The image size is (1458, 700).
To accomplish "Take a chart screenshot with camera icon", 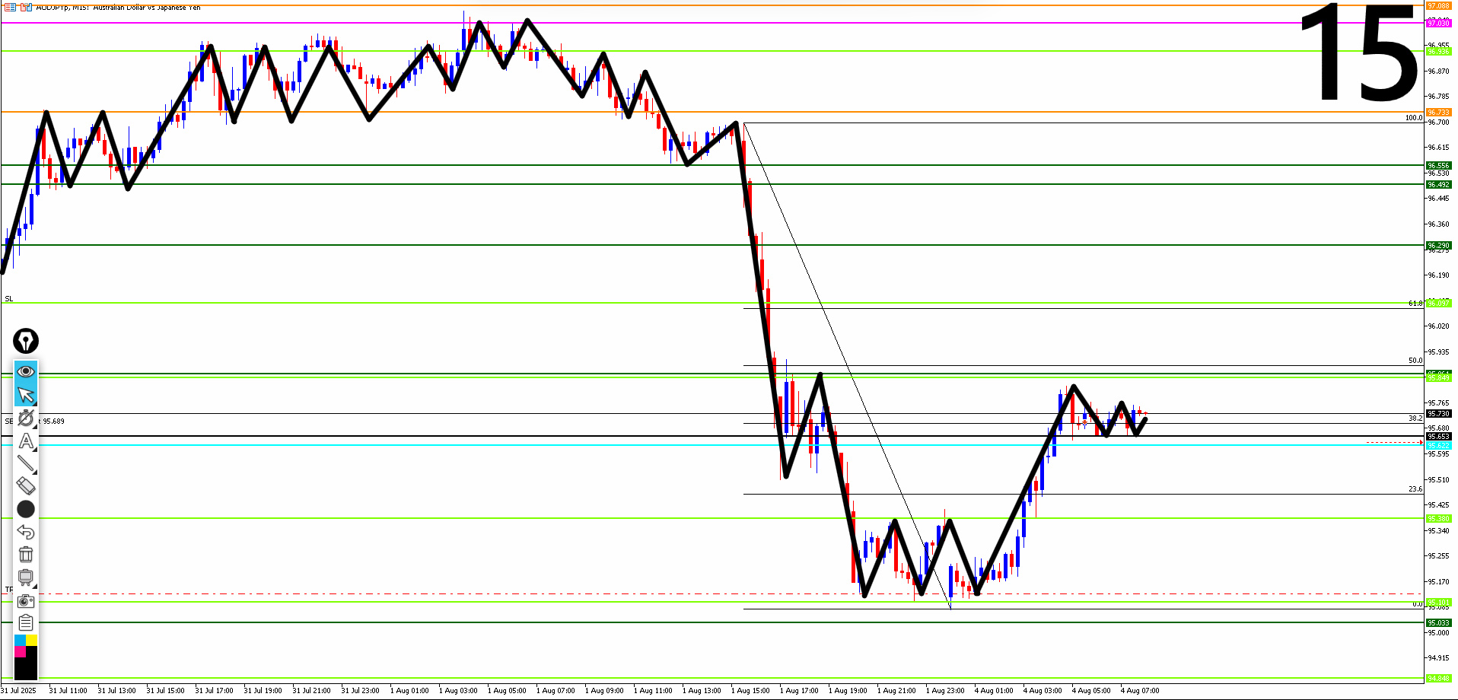I will [26, 600].
